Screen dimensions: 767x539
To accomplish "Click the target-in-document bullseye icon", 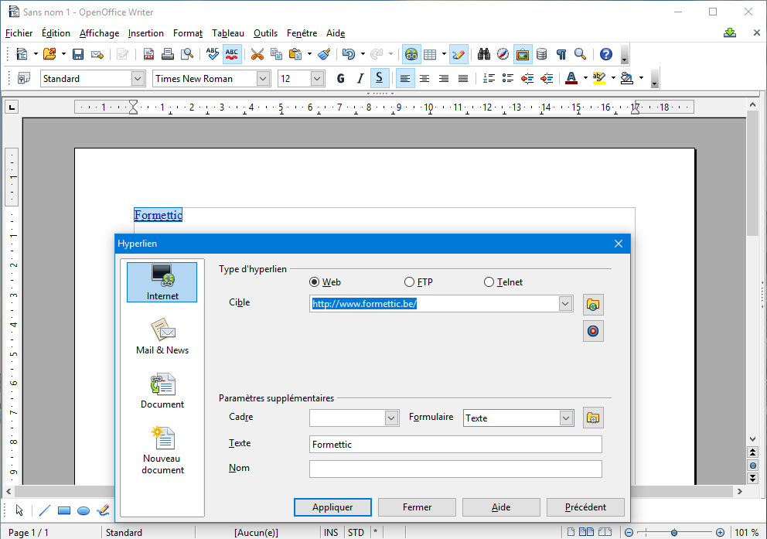I will pos(593,331).
